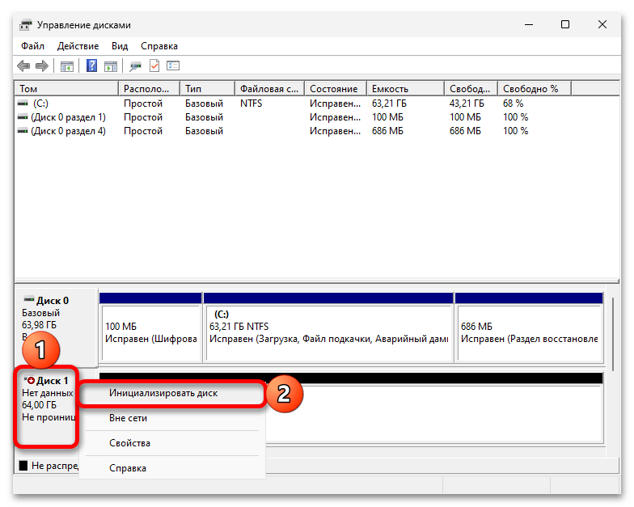Open the Вид menu
Screen dimensions: 634x507
(120, 46)
